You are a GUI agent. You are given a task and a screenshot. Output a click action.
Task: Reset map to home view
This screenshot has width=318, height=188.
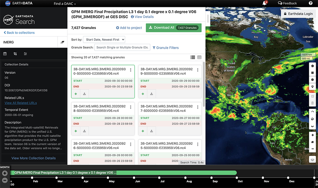click(312, 142)
